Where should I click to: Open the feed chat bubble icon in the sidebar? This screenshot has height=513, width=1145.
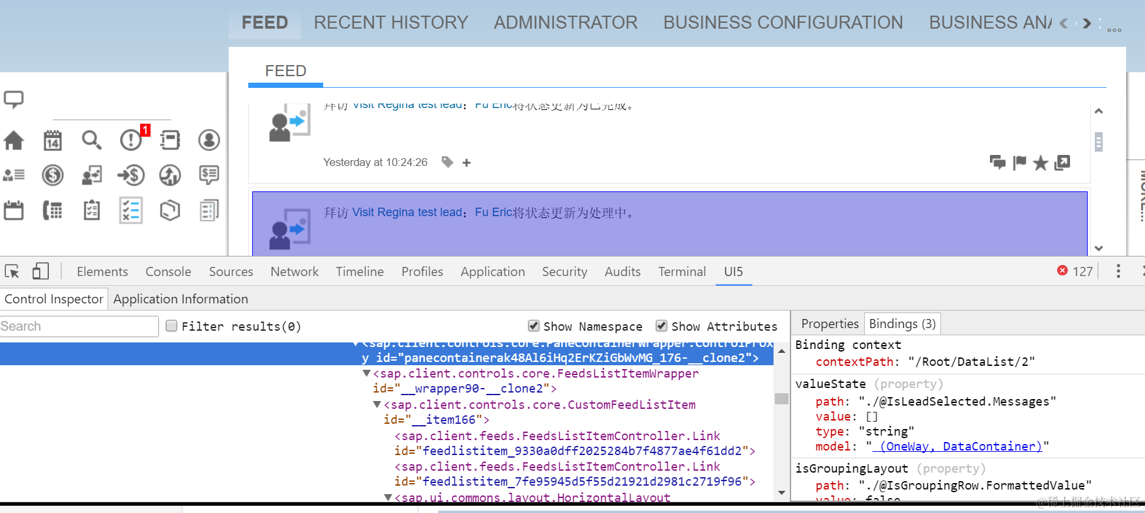pyautogui.click(x=14, y=100)
